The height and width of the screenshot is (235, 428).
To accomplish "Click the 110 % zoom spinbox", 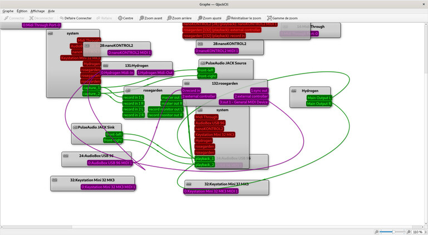I will (x=420, y=232).
